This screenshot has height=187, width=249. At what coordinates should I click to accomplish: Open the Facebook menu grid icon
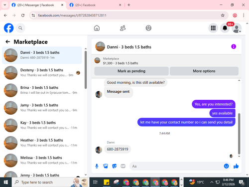point(213,28)
